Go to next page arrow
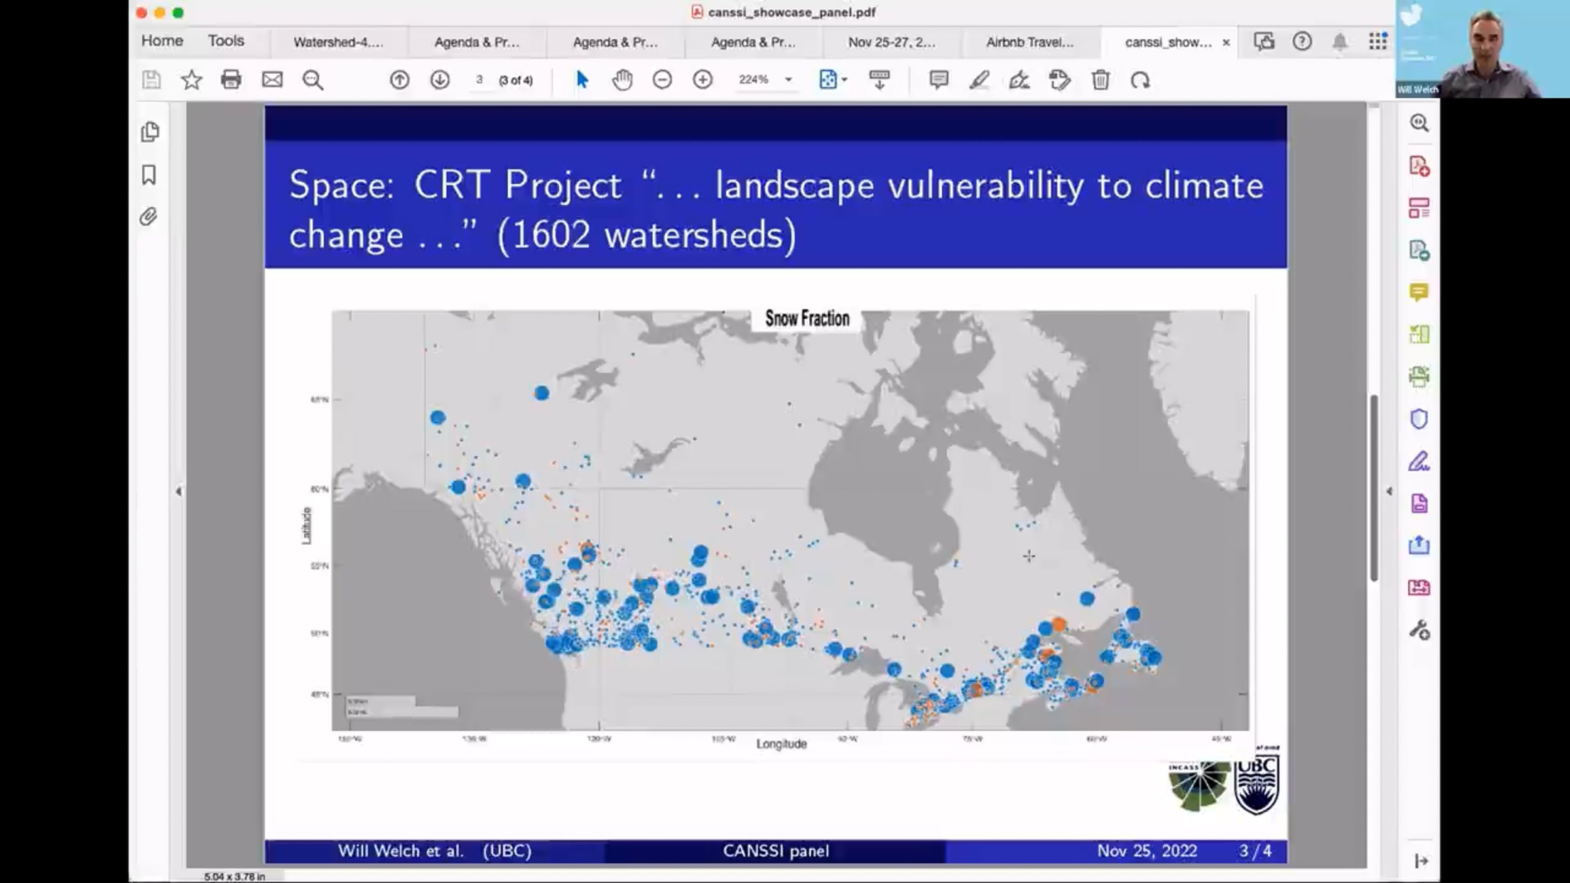This screenshot has height=883, width=1570. point(440,80)
